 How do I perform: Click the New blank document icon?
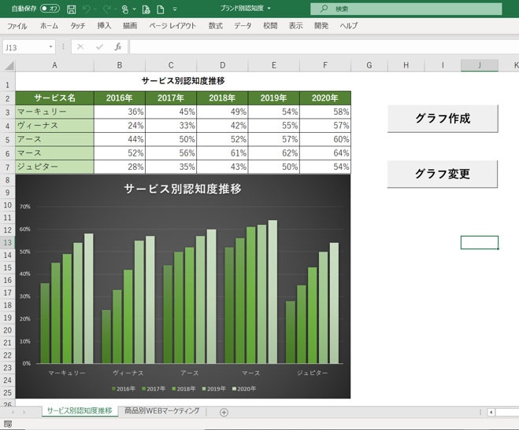tap(161, 9)
